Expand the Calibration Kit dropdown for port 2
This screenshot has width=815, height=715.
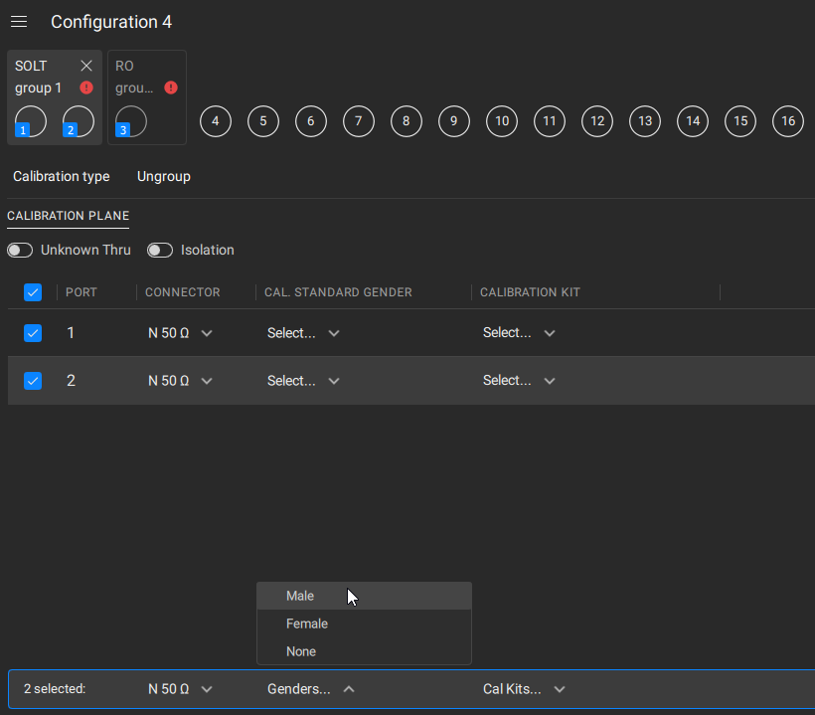pos(519,380)
